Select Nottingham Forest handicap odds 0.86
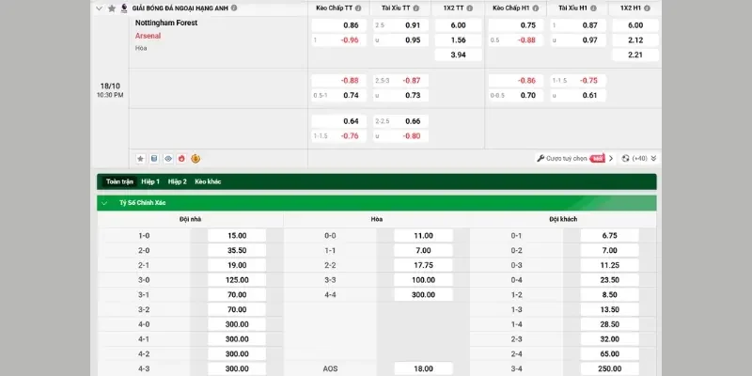 339,25
